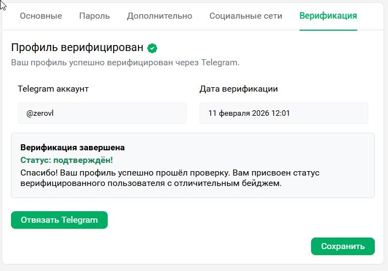Switch to the Основные tab
The image size is (388, 271).
coord(41,16)
